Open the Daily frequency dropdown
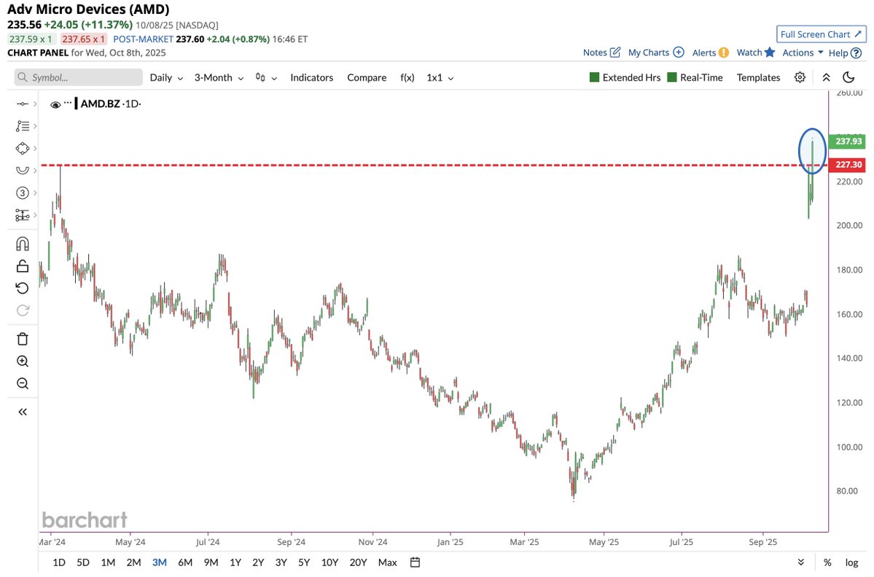This screenshot has width=874, height=577. pyautogui.click(x=166, y=77)
